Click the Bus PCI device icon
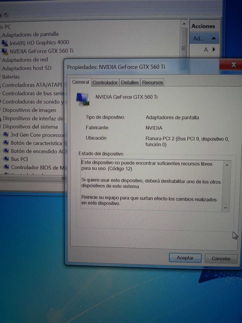The height and width of the screenshot is (323, 242). tap(6, 159)
